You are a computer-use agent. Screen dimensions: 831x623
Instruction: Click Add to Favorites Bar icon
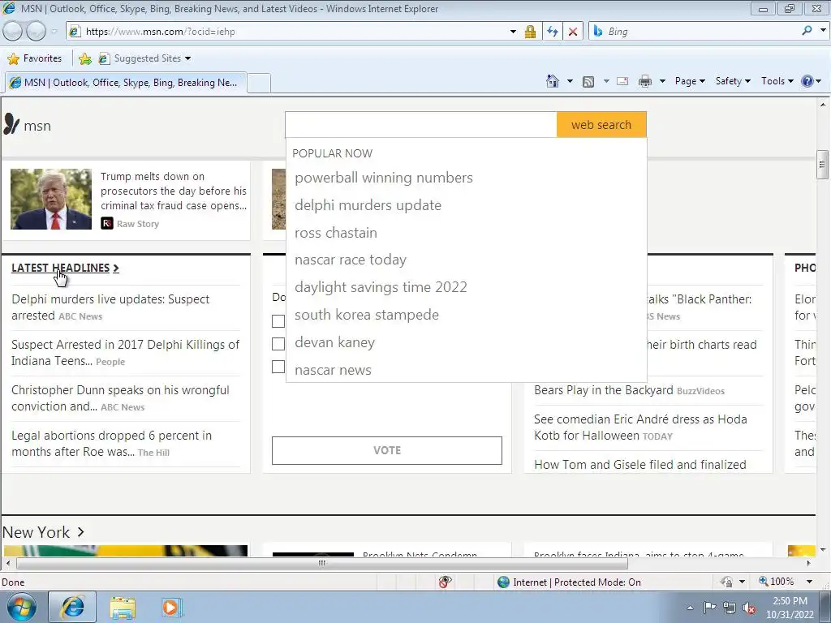(84, 58)
